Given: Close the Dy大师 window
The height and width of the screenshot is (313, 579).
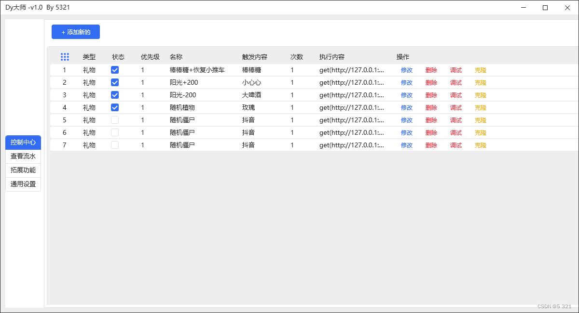Looking at the screenshot, I should click(567, 7).
